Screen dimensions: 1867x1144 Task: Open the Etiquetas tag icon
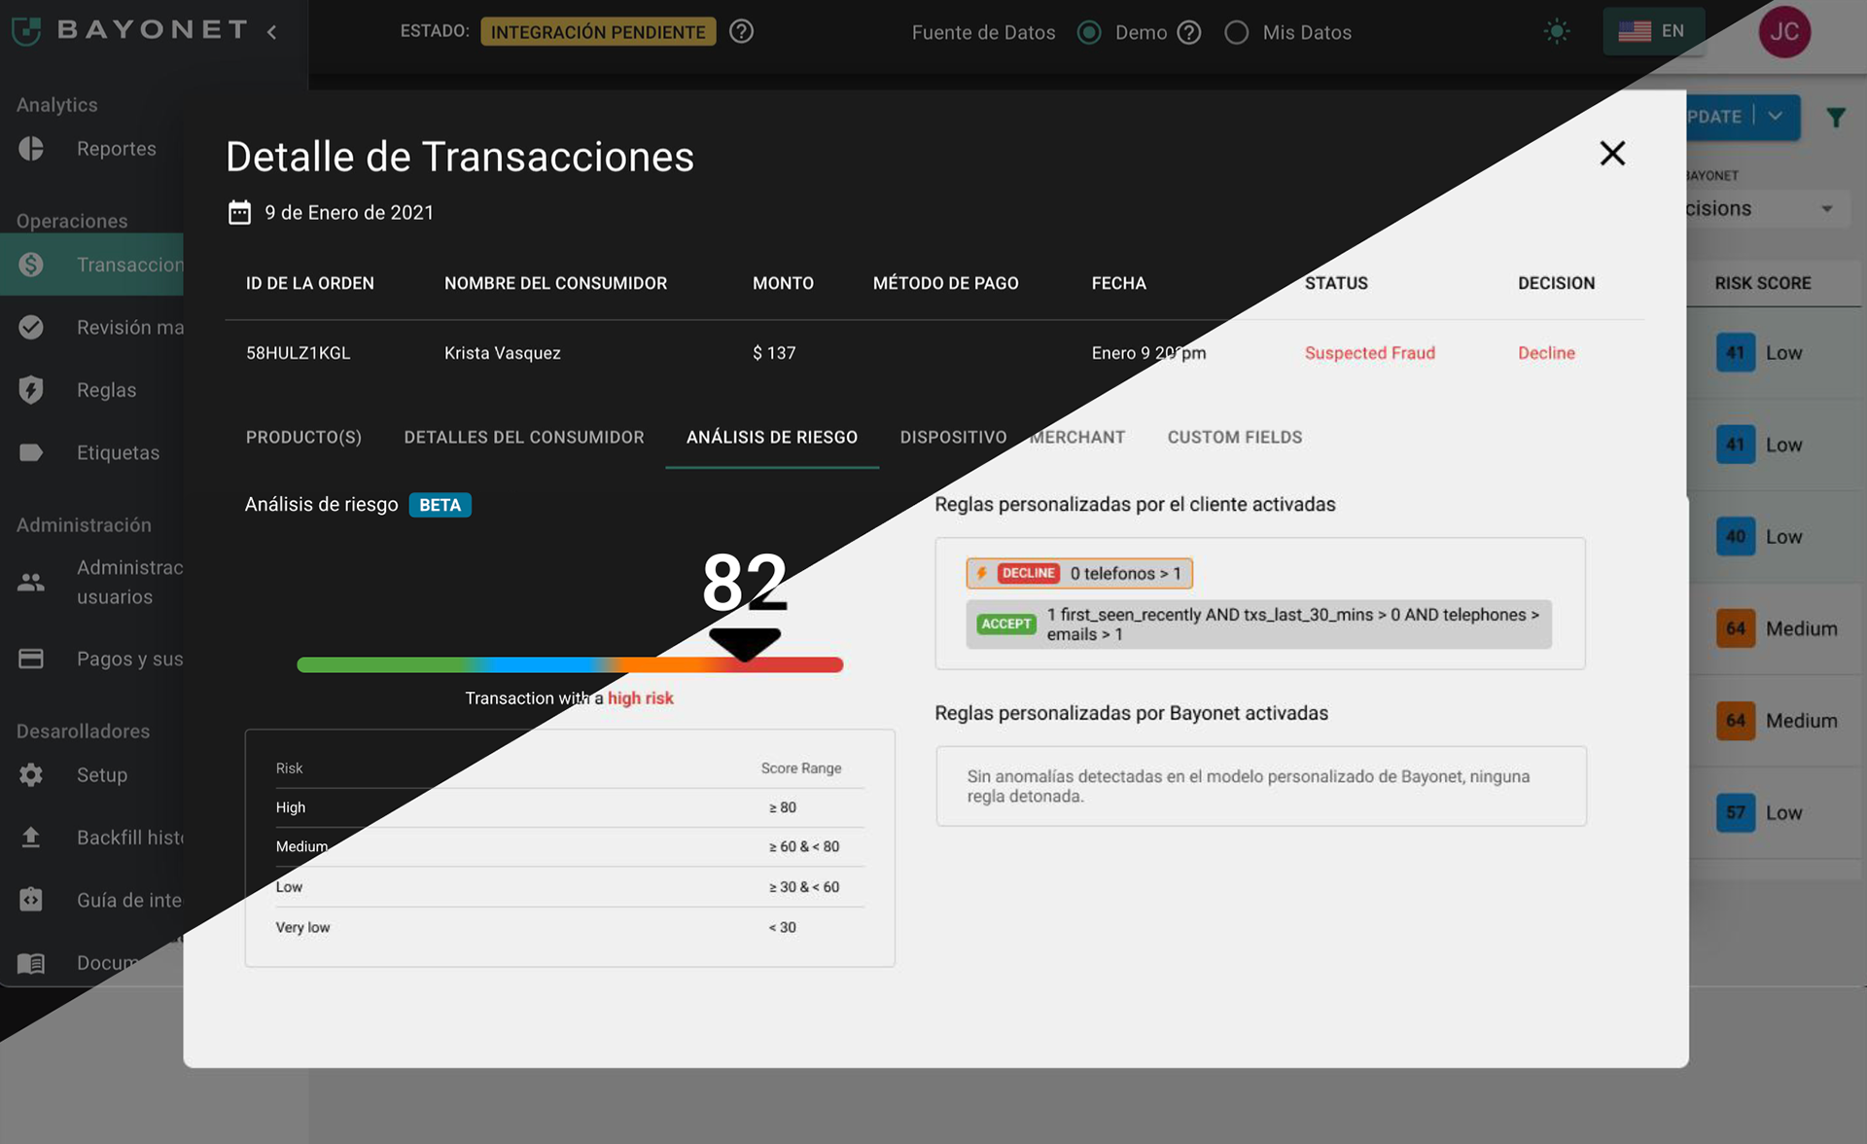[31, 452]
